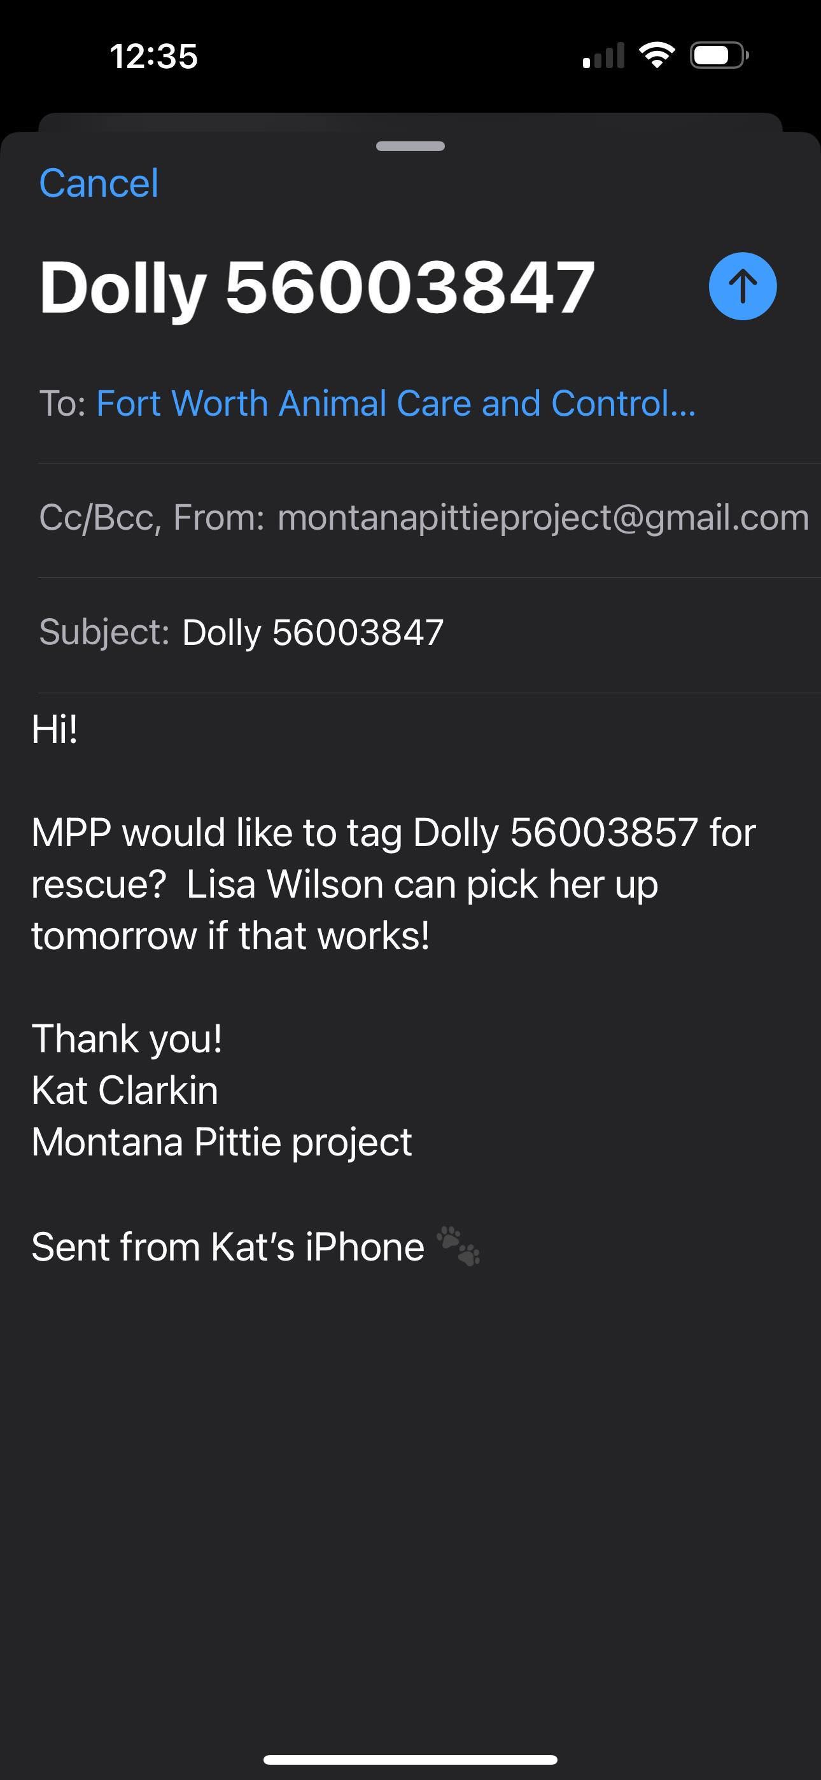
Task: Expand the Cc/Bcc, From field
Action: (151, 518)
